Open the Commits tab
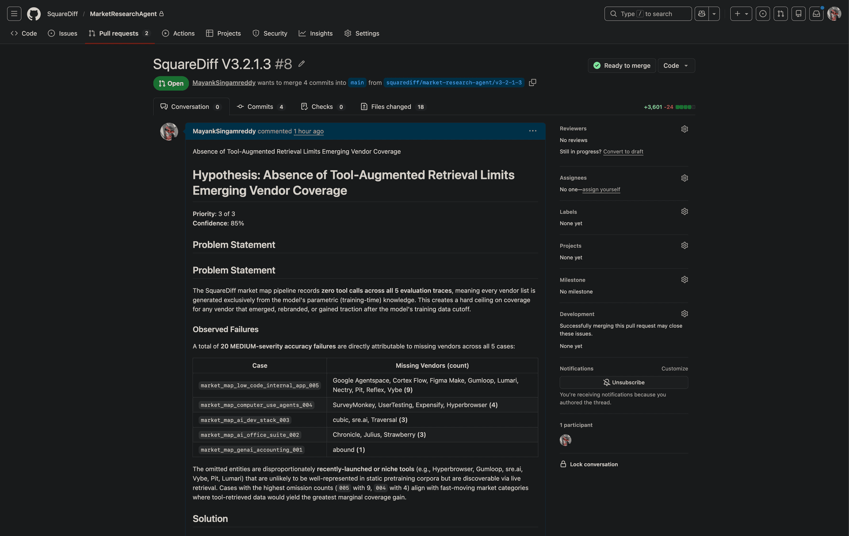The width and height of the screenshot is (849, 536). pyautogui.click(x=260, y=107)
